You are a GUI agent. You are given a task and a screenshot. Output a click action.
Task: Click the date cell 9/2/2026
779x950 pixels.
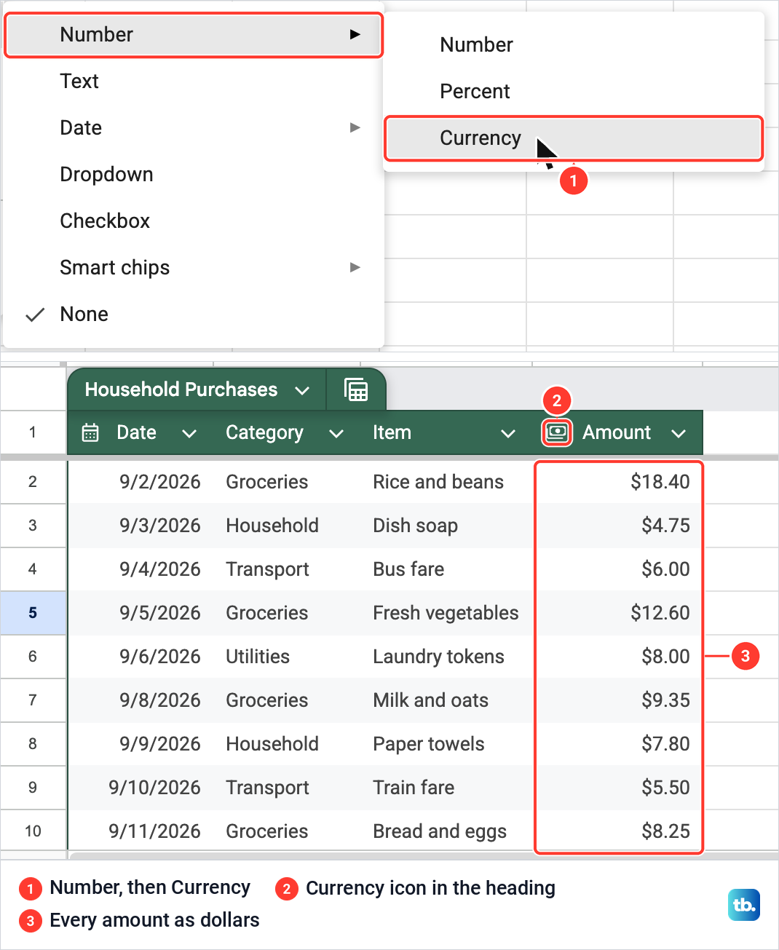[141, 482]
